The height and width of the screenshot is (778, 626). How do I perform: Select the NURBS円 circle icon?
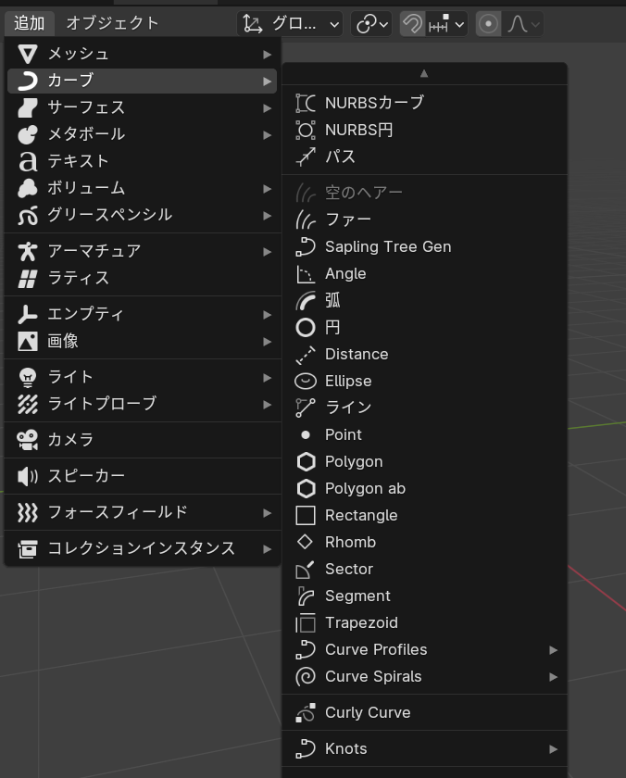coord(306,131)
